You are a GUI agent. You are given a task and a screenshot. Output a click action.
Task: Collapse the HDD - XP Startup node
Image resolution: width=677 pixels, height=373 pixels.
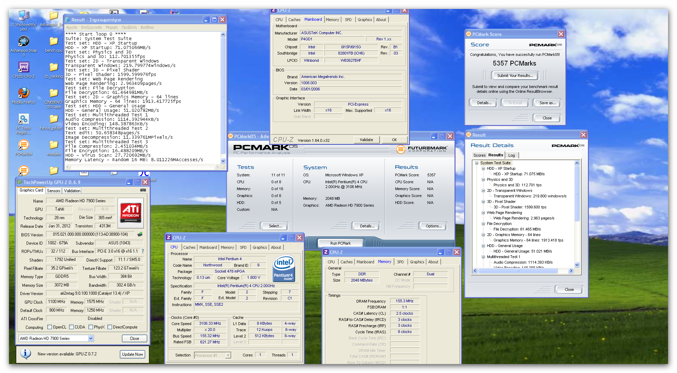pyautogui.click(x=483, y=168)
